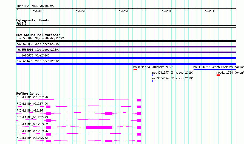
Task: Click the nsv3564894 (Chaisson2019) label
Action: click(173, 78)
